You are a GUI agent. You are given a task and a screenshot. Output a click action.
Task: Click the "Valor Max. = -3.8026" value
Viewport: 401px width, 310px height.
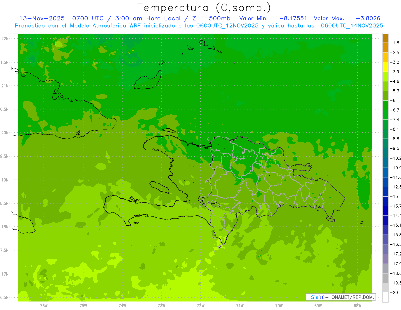[x=347, y=18]
